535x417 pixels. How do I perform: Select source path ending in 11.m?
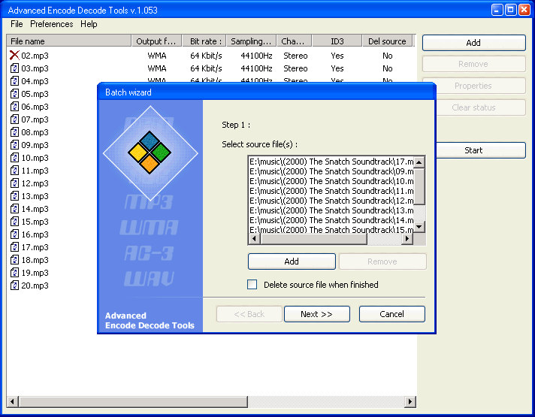point(331,191)
